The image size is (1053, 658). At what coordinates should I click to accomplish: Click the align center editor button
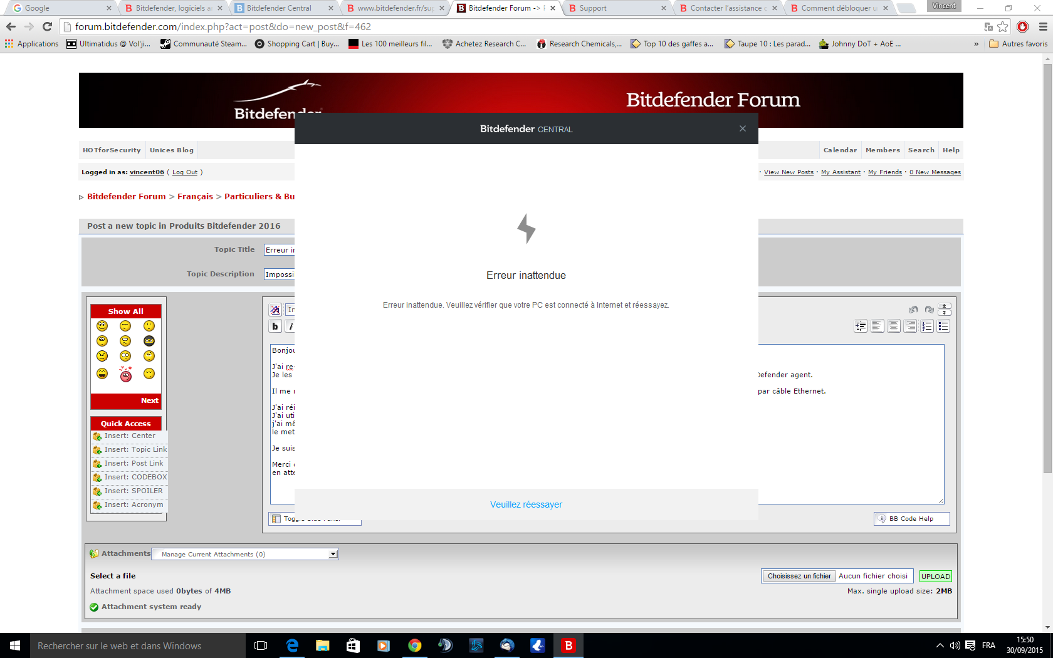[x=894, y=326]
